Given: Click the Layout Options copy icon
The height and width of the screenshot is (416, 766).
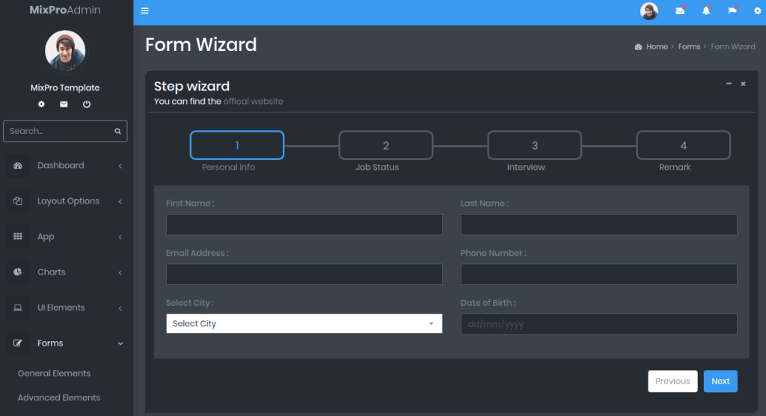Looking at the screenshot, I should (x=18, y=201).
